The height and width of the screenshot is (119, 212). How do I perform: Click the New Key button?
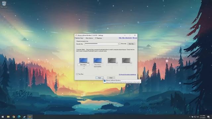131,44
